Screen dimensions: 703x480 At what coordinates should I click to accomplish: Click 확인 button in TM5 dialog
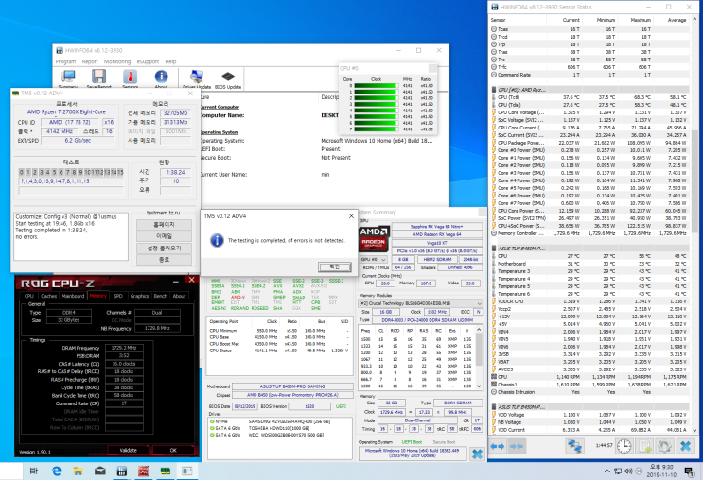pos(334,266)
